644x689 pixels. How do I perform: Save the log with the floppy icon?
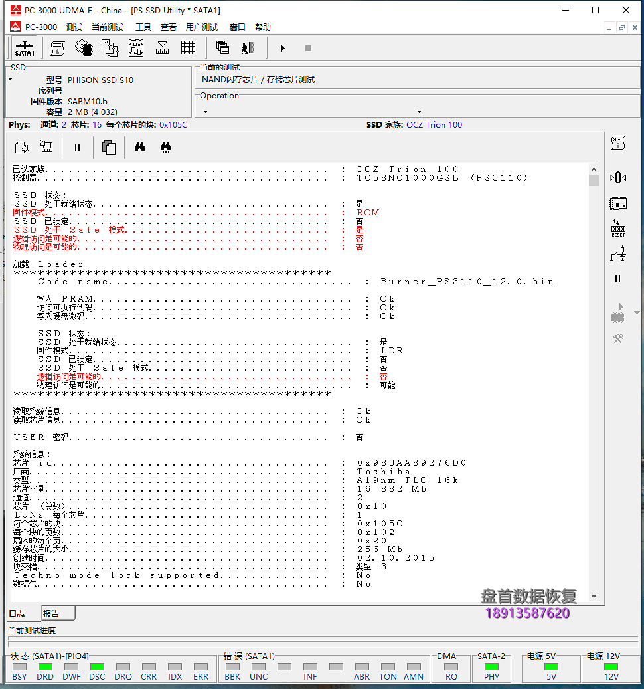[46, 146]
